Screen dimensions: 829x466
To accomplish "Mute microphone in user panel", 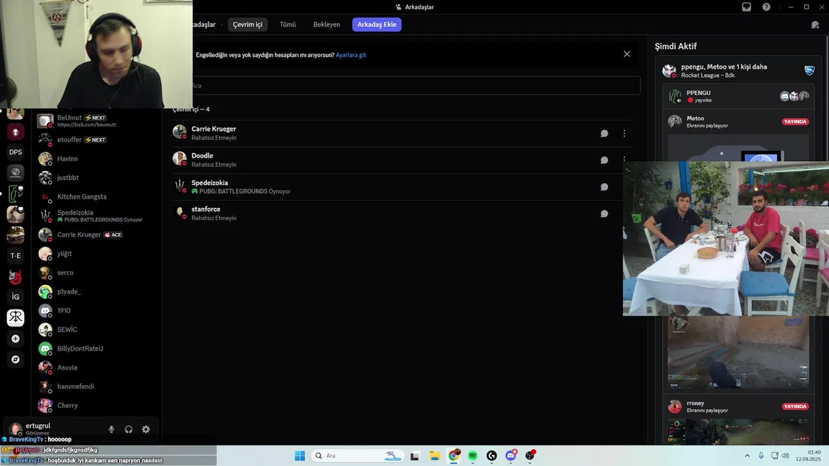I will (111, 429).
